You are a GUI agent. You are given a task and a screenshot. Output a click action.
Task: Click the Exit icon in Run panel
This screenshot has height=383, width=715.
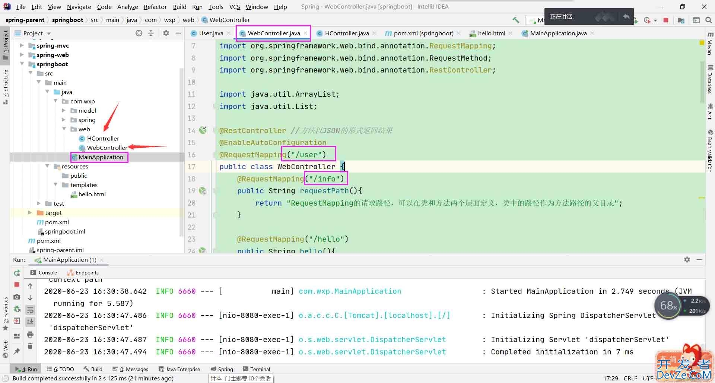pos(17,321)
